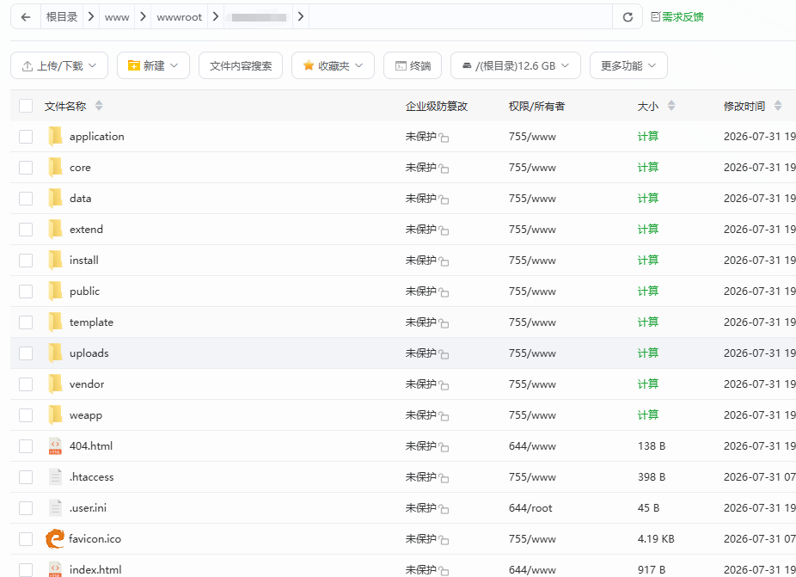Click lock icon in favicon.ico row
Image resolution: width=796 pixels, height=577 pixels.
pos(444,540)
